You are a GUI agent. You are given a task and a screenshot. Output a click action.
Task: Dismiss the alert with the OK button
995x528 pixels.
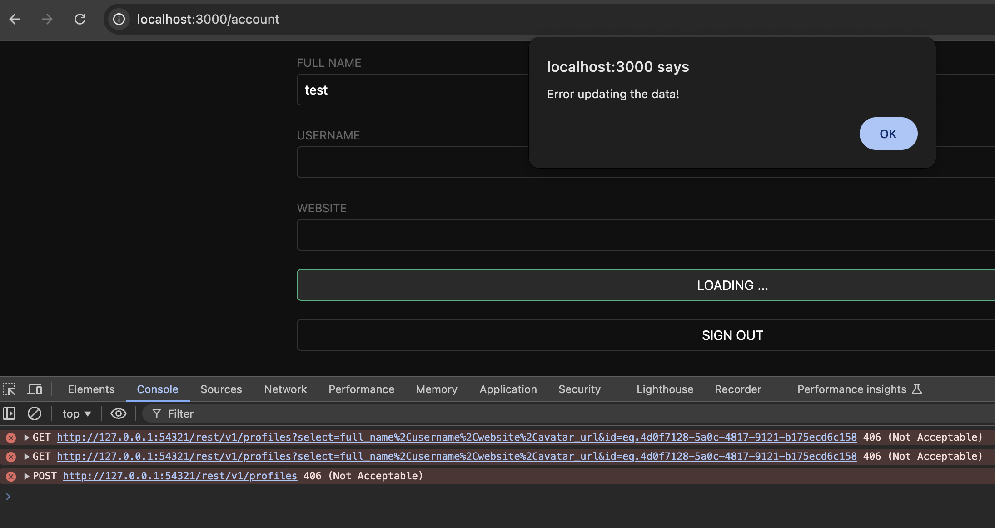pos(888,134)
